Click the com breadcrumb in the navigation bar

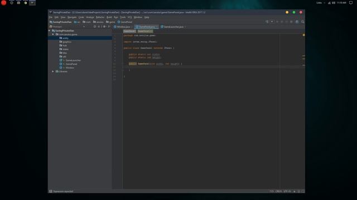pyautogui.click(x=86, y=22)
